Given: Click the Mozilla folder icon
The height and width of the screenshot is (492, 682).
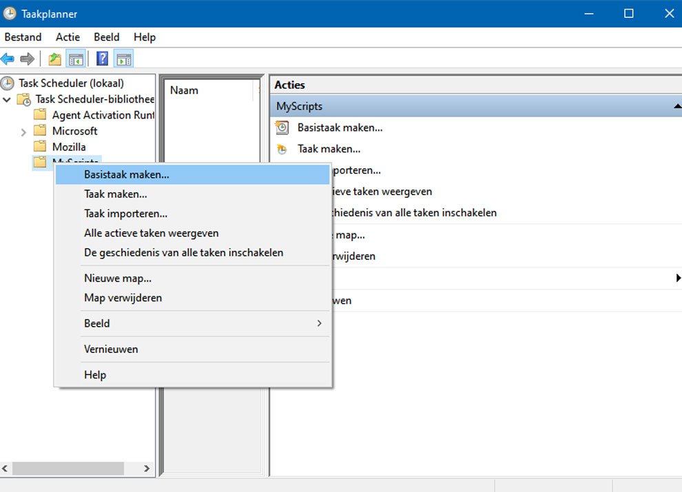Looking at the screenshot, I should 40,146.
